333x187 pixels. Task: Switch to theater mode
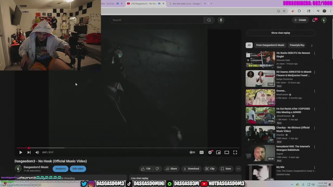click(x=227, y=152)
